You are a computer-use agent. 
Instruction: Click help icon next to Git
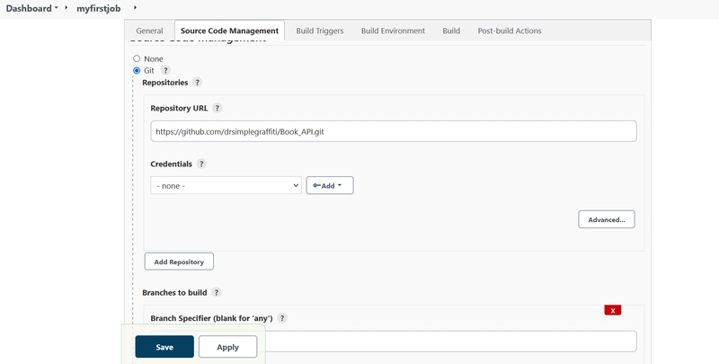165,70
